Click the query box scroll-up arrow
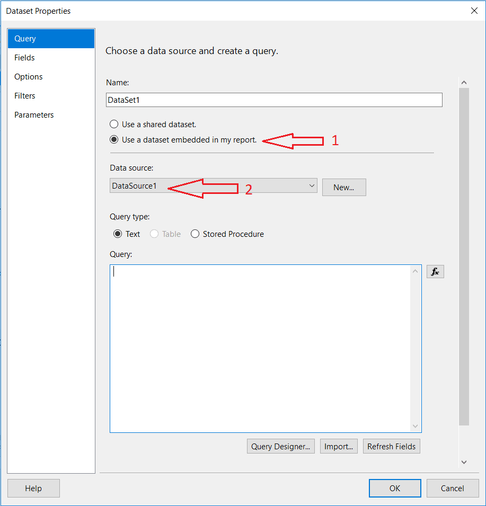Image resolution: width=486 pixels, height=506 pixels. 416,271
